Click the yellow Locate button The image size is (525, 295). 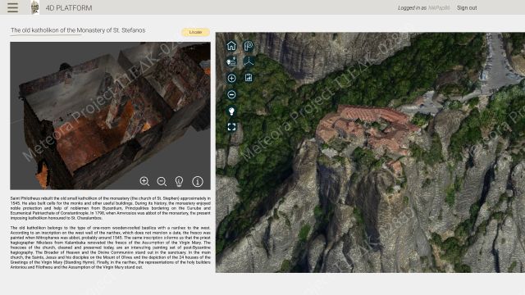(x=195, y=32)
